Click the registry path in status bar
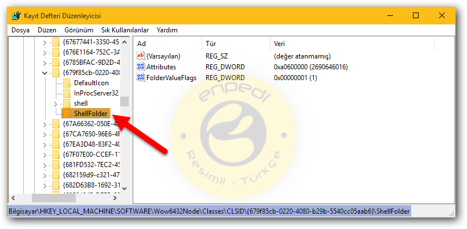 pyautogui.click(x=210, y=212)
